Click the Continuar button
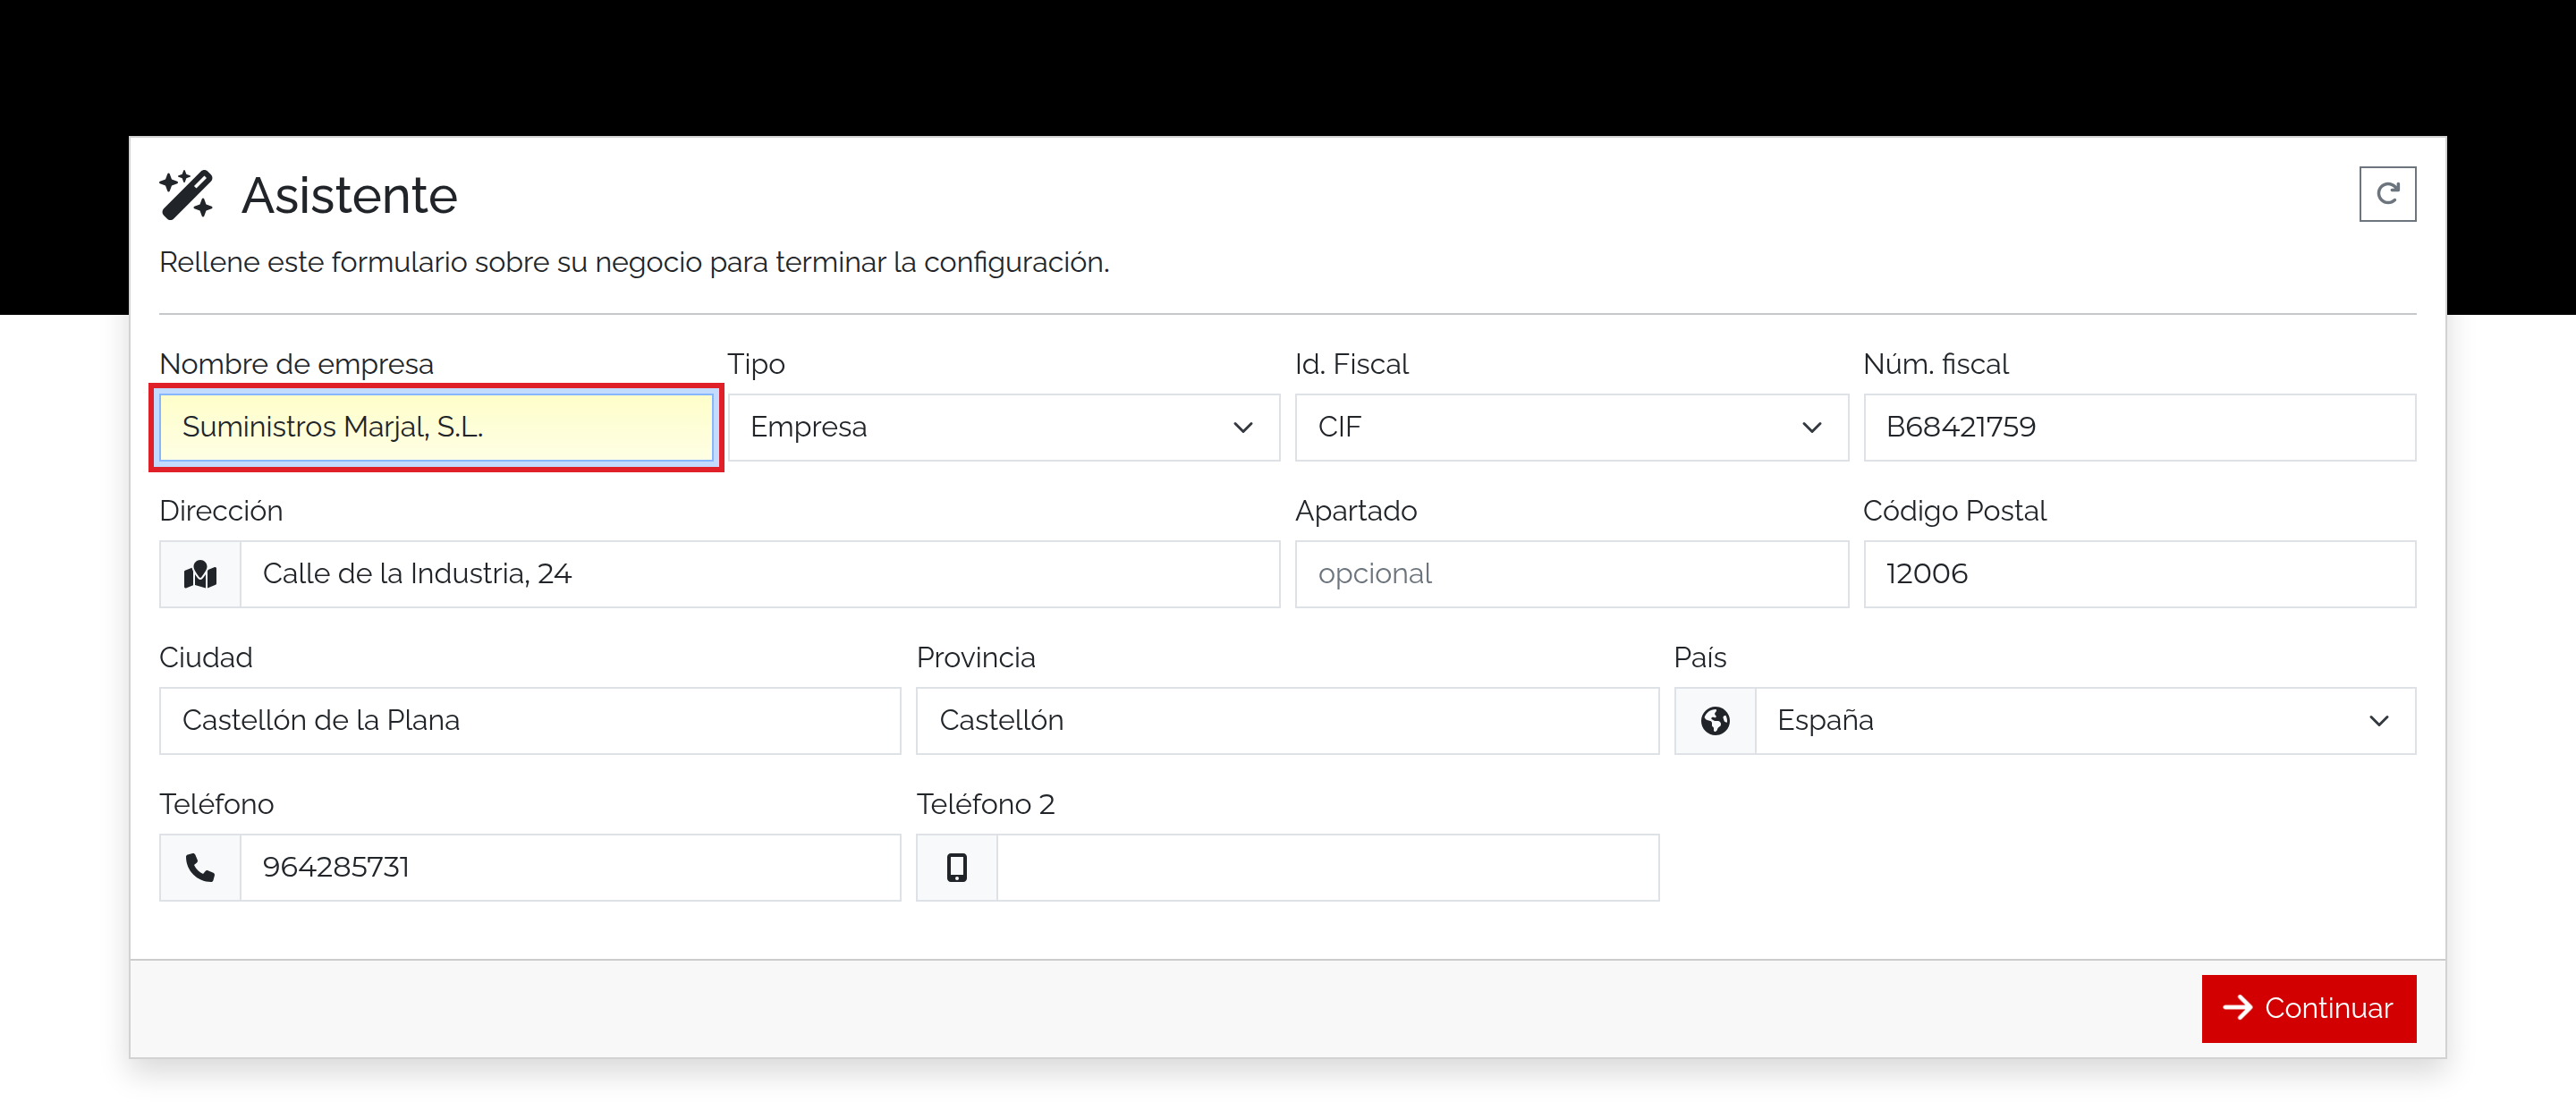This screenshot has height=1102, width=2576. (x=2308, y=1008)
